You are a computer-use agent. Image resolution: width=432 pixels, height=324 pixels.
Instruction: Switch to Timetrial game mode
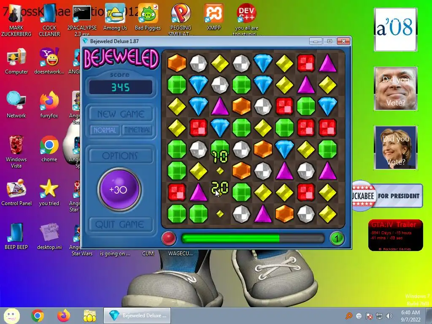[x=137, y=130]
